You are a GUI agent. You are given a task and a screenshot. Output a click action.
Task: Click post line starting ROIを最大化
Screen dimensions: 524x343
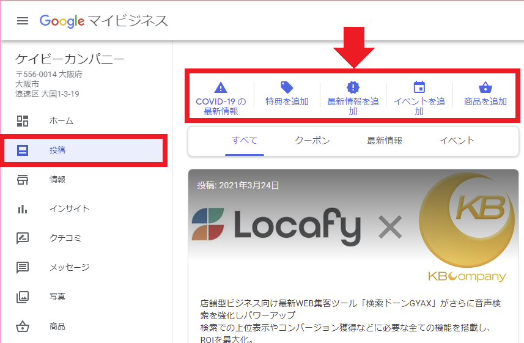pyautogui.click(x=227, y=339)
